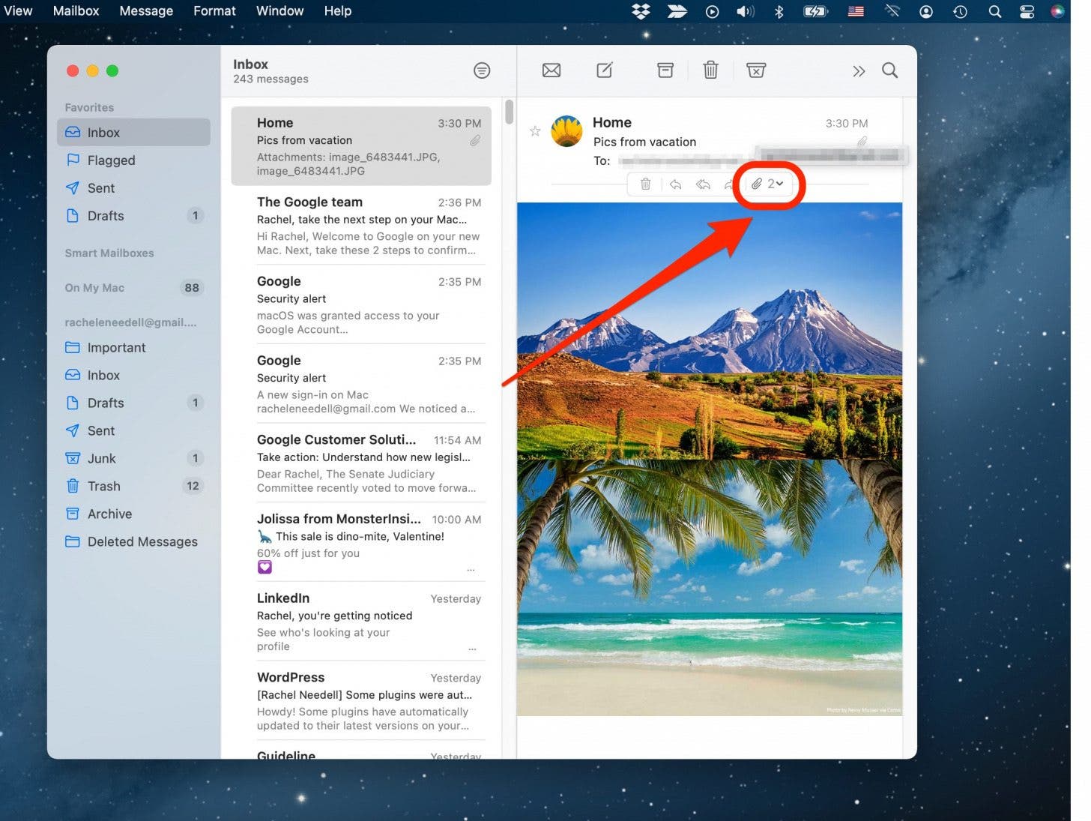1091x821 pixels.
Task: Archive the selected message
Action: (665, 70)
